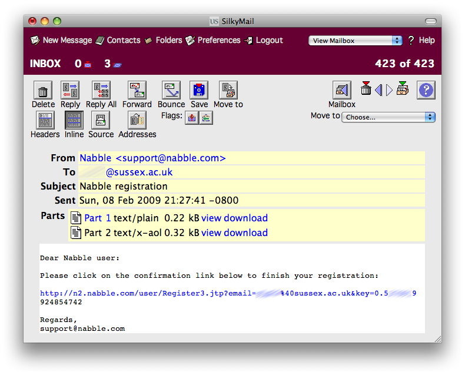Show the Addresses view icon

coord(137,120)
